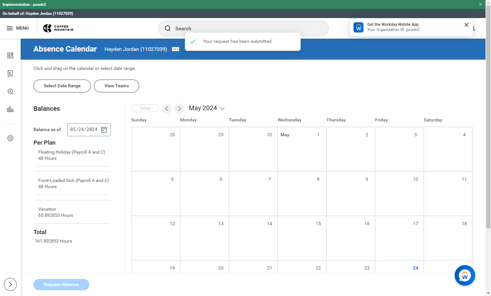Dismiss the Workday Mobile App banner
The height and width of the screenshot is (296, 491).
466,25
